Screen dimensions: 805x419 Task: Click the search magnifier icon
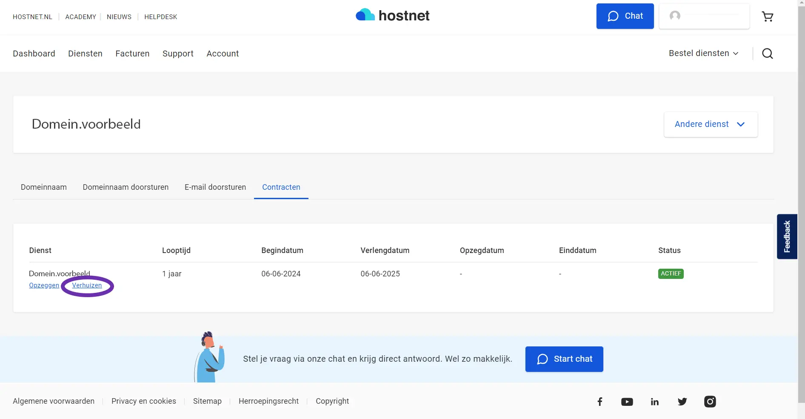[768, 53]
